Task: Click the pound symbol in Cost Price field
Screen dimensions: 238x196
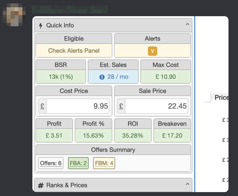Action: pyautogui.click(x=42, y=106)
